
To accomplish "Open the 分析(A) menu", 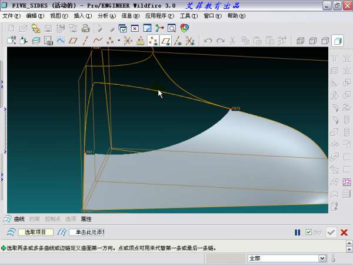I will coord(106,16).
